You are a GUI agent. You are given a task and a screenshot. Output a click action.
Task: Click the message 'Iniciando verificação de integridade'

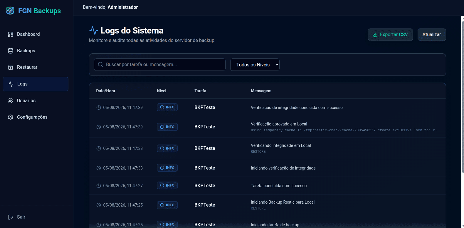click(x=283, y=168)
